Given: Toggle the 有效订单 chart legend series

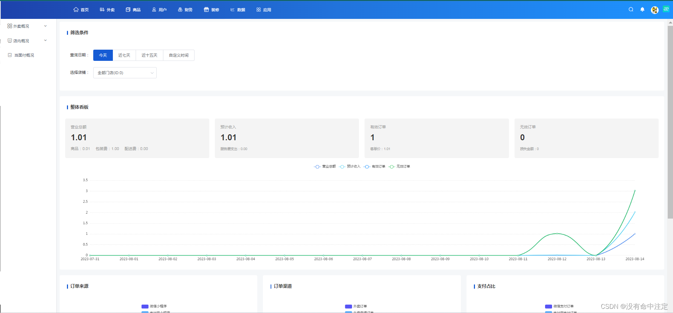Looking at the screenshot, I should (374, 166).
